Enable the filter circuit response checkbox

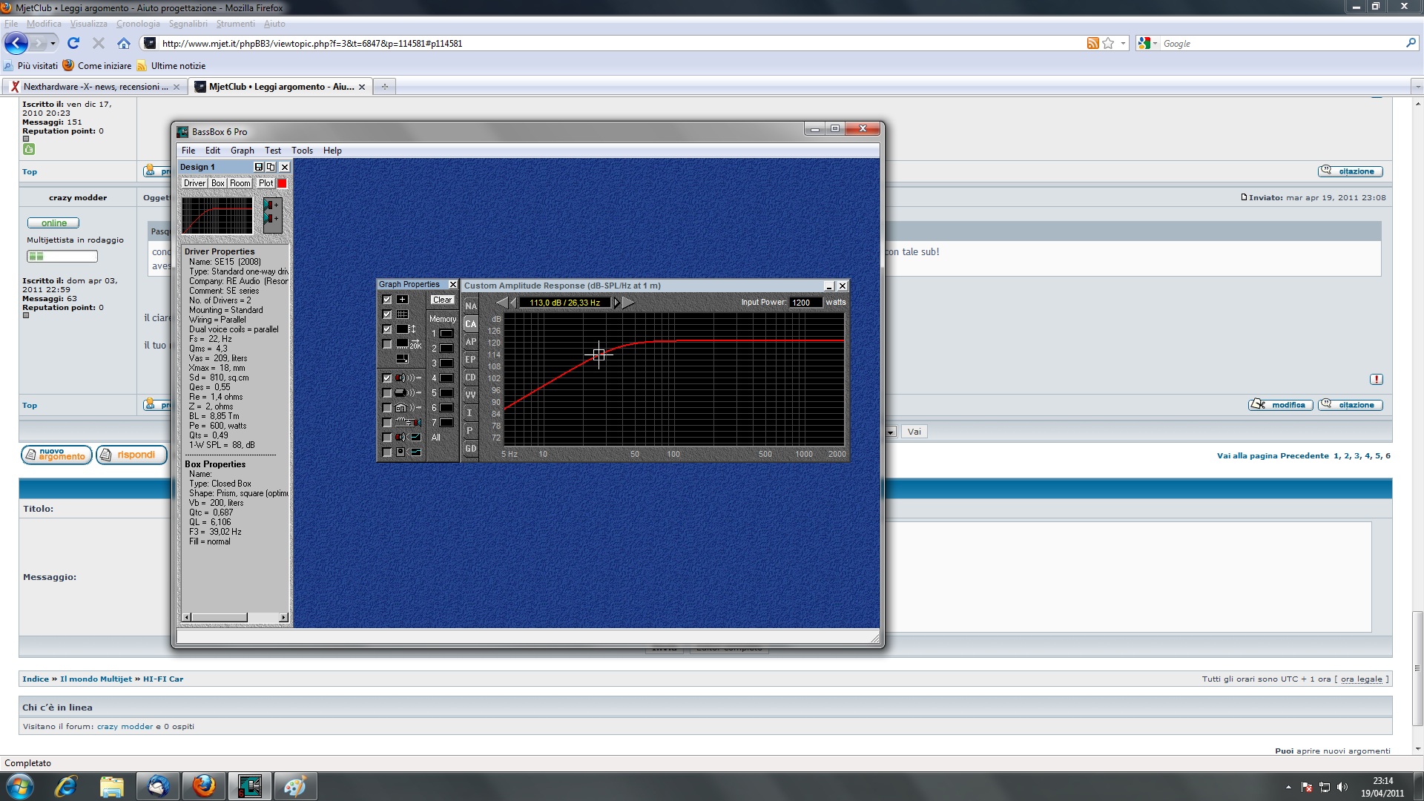pos(386,423)
